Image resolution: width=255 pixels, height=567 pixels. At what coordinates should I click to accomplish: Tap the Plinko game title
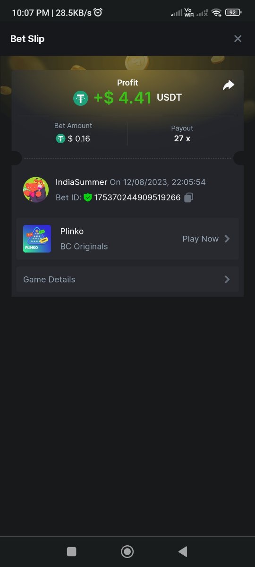pos(72,232)
